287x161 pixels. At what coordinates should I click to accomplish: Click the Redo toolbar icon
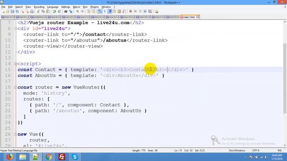pyautogui.click(x=59, y=12)
